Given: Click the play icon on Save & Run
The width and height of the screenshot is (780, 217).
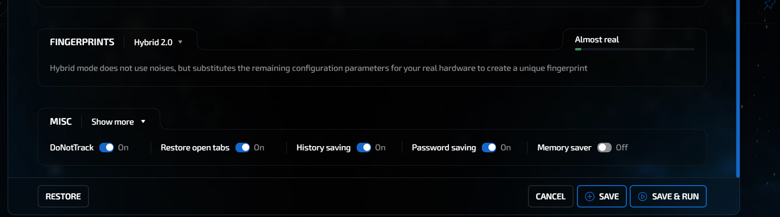Looking at the screenshot, I should click(x=642, y=197).
